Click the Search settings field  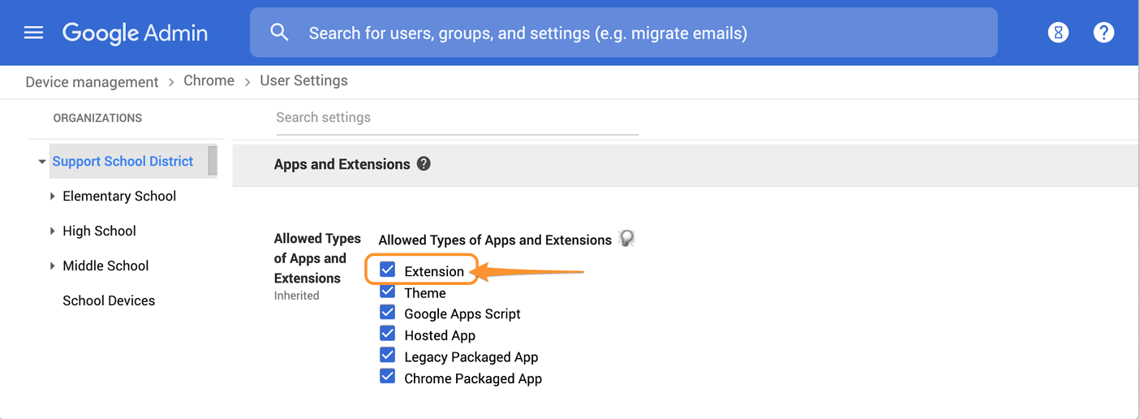point(457,119)
